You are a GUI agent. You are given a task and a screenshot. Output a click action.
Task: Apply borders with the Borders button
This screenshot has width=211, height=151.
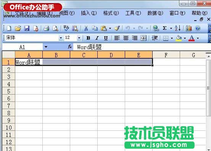tap(166, 38)
